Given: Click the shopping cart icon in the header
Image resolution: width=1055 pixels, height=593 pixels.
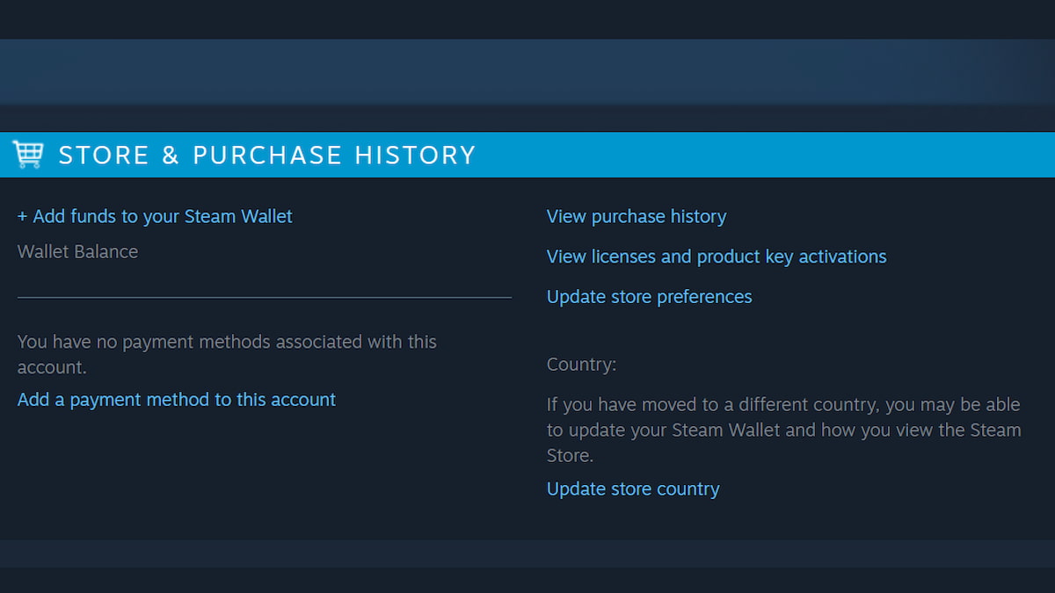Looking at the screenshot, I should 27,155.
